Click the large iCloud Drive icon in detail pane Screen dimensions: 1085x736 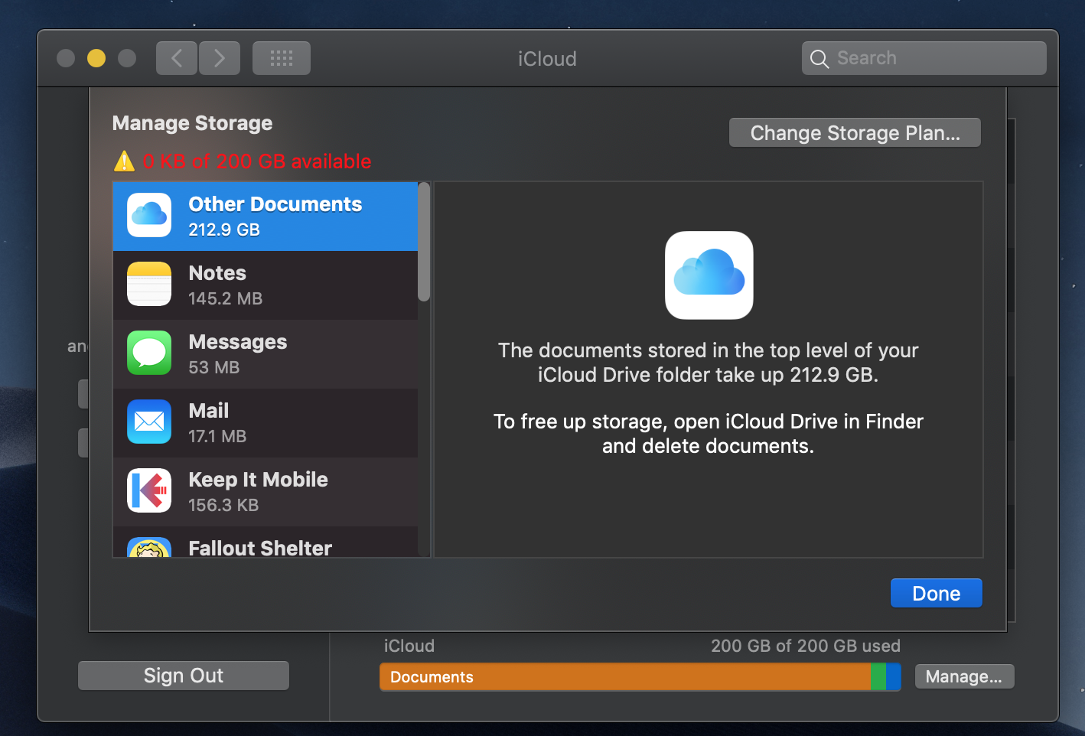click(709, 275)
